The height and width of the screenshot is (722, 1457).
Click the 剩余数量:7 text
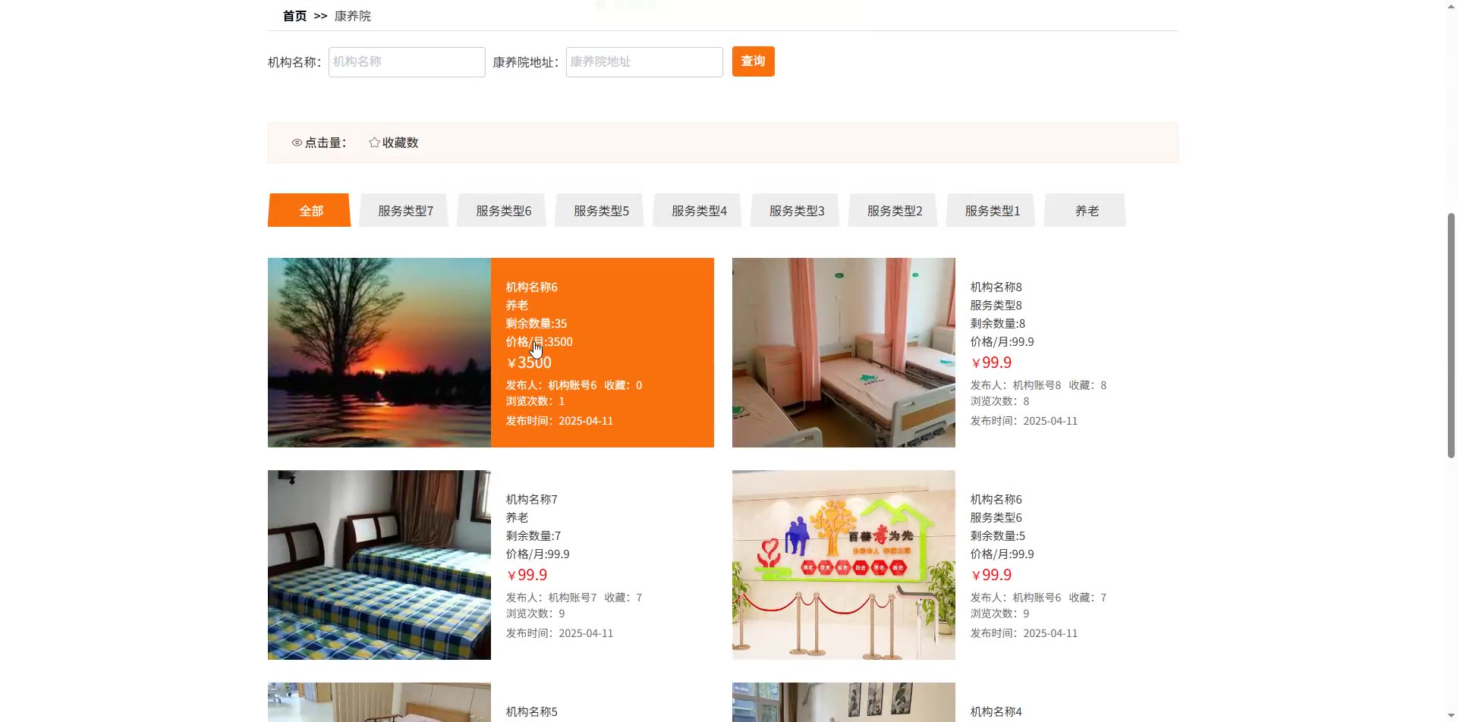click(x=533, y=536)
